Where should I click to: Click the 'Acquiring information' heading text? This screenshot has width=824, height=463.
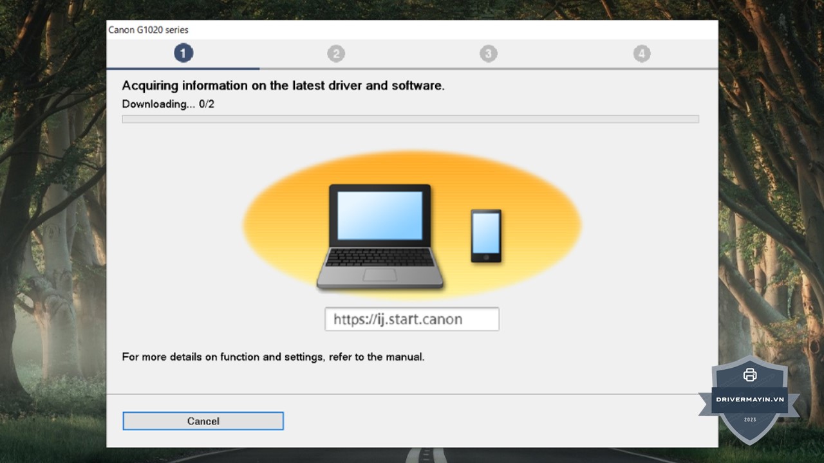pyautogui.click(x=283, y=86)
